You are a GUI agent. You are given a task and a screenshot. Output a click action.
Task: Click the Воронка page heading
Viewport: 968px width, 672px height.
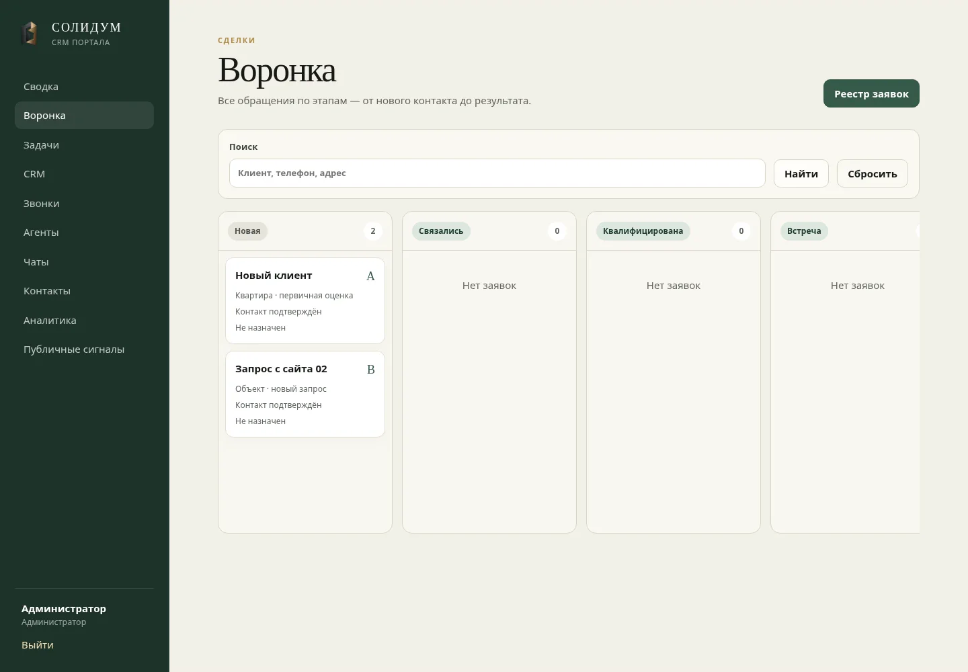(x=277, y=71)
